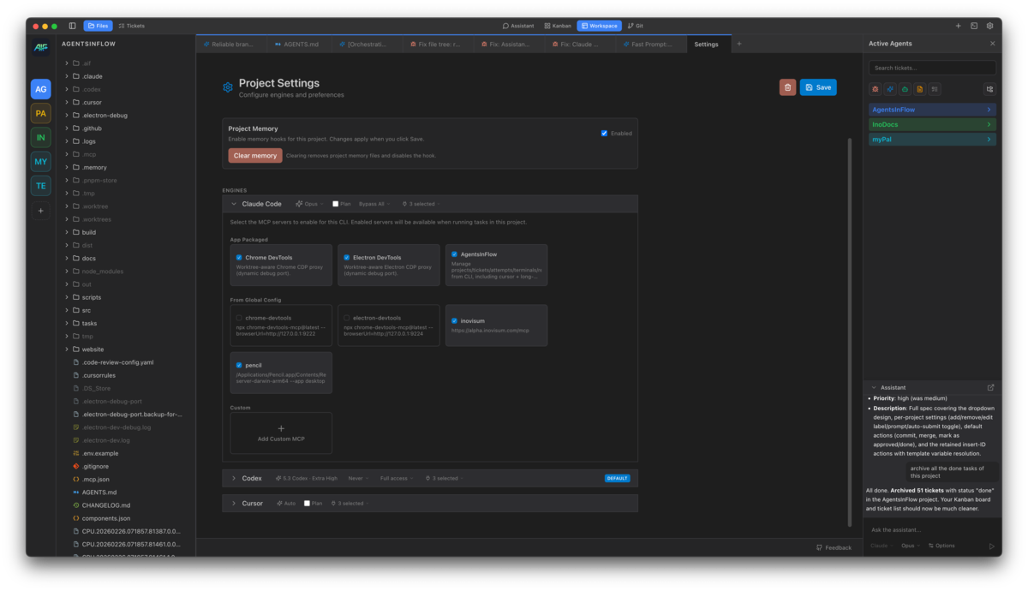The height and width of the screenshot is (591, 1028).
Task: Collapse the Claude Code engine section
Action: coord(233,204)
